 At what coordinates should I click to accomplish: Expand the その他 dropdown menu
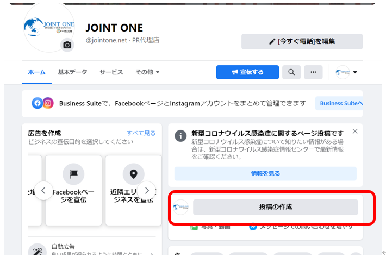147,72
